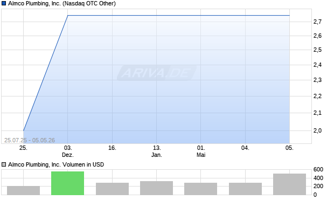Click the grey volume legend square
Image resolution: width=334 pixels, height=200 pixels.
[4, 164]
